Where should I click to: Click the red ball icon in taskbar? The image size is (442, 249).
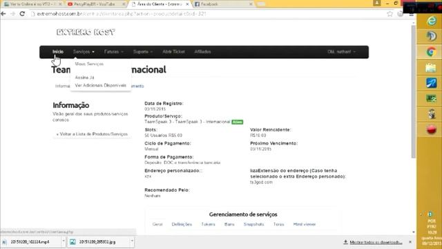[431, 130]
